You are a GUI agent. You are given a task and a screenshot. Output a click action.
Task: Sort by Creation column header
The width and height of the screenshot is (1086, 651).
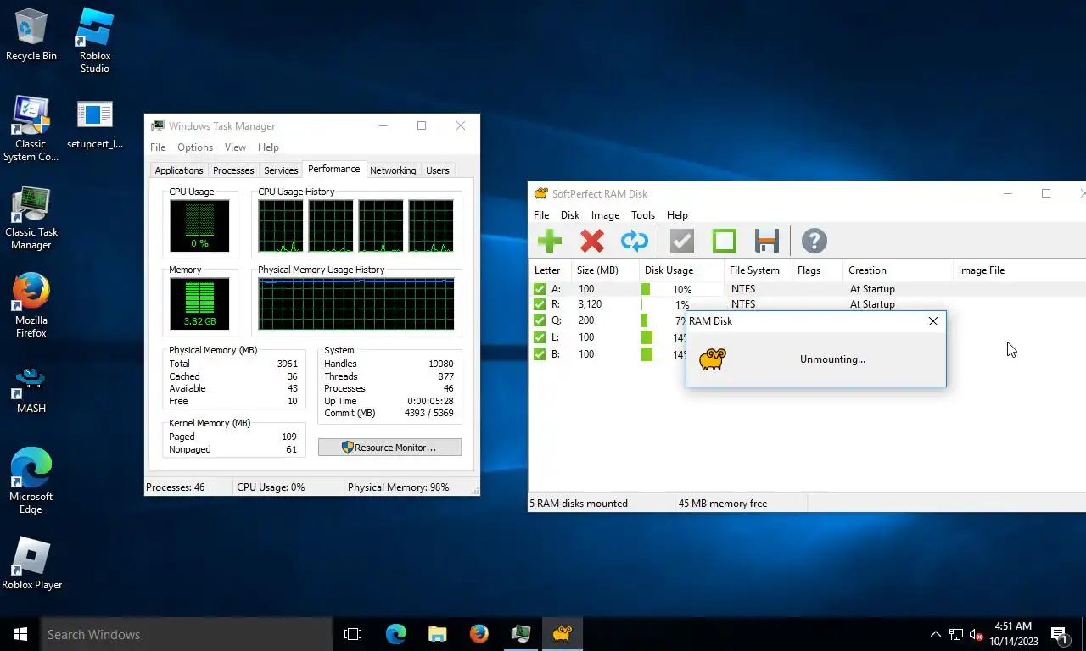[x=898, y=270]
